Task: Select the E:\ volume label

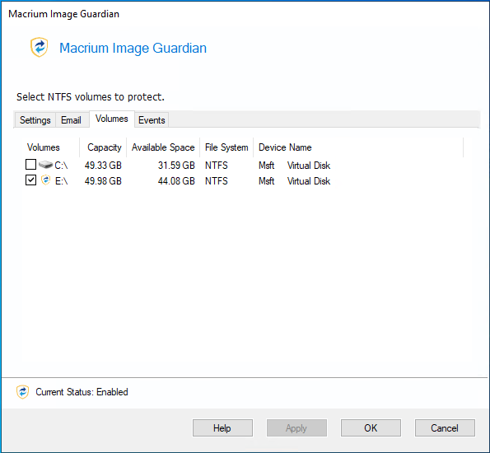Action: pos(62,181)
